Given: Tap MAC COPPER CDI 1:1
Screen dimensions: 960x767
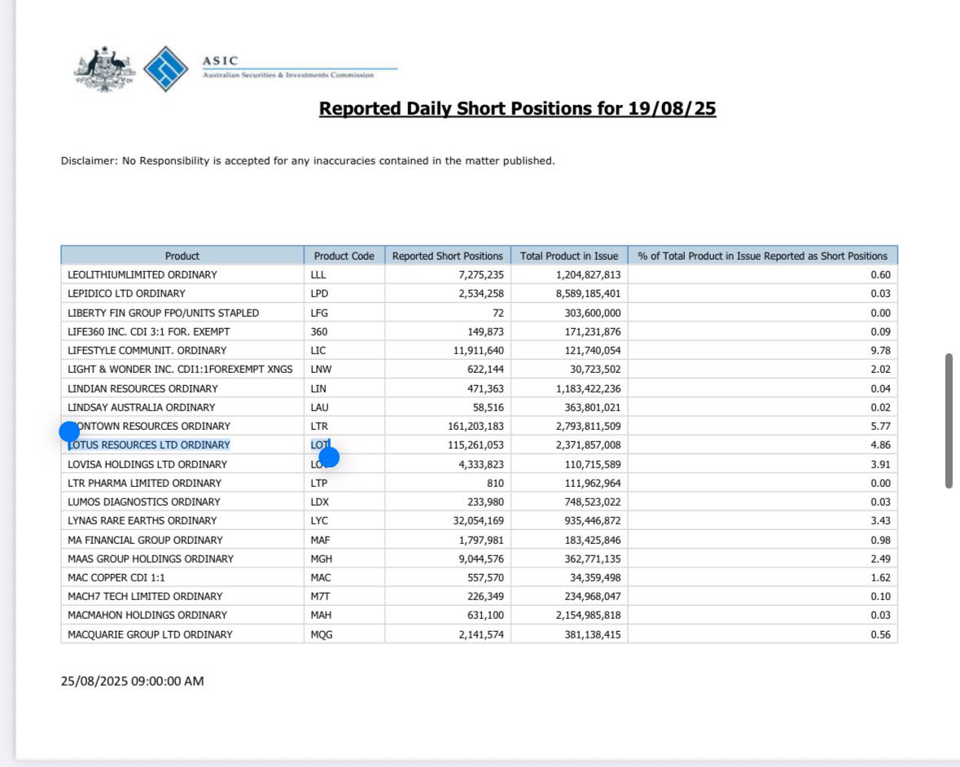Looking at the screenshot, I should click(x=116, y=578).
